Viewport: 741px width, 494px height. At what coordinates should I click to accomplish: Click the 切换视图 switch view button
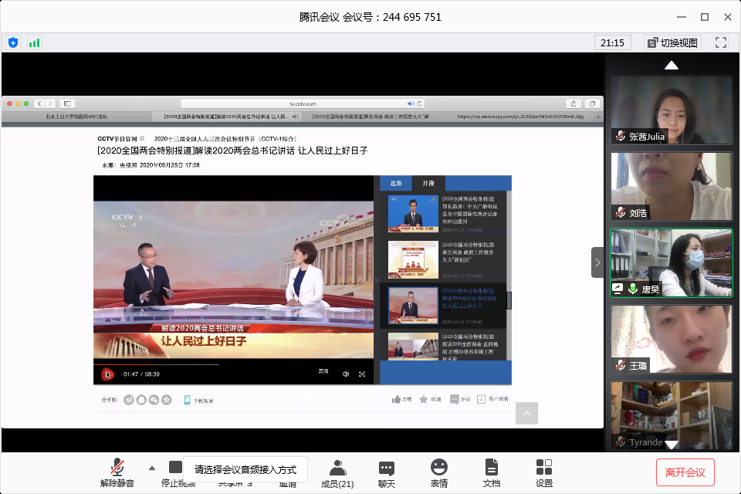pyautogui.click(x=672, y=42)
